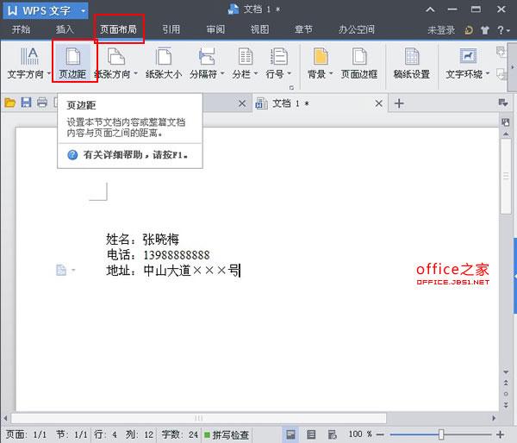
Task: Click the 页面: 1/1 status entry
Action: (x=27, y=434)
